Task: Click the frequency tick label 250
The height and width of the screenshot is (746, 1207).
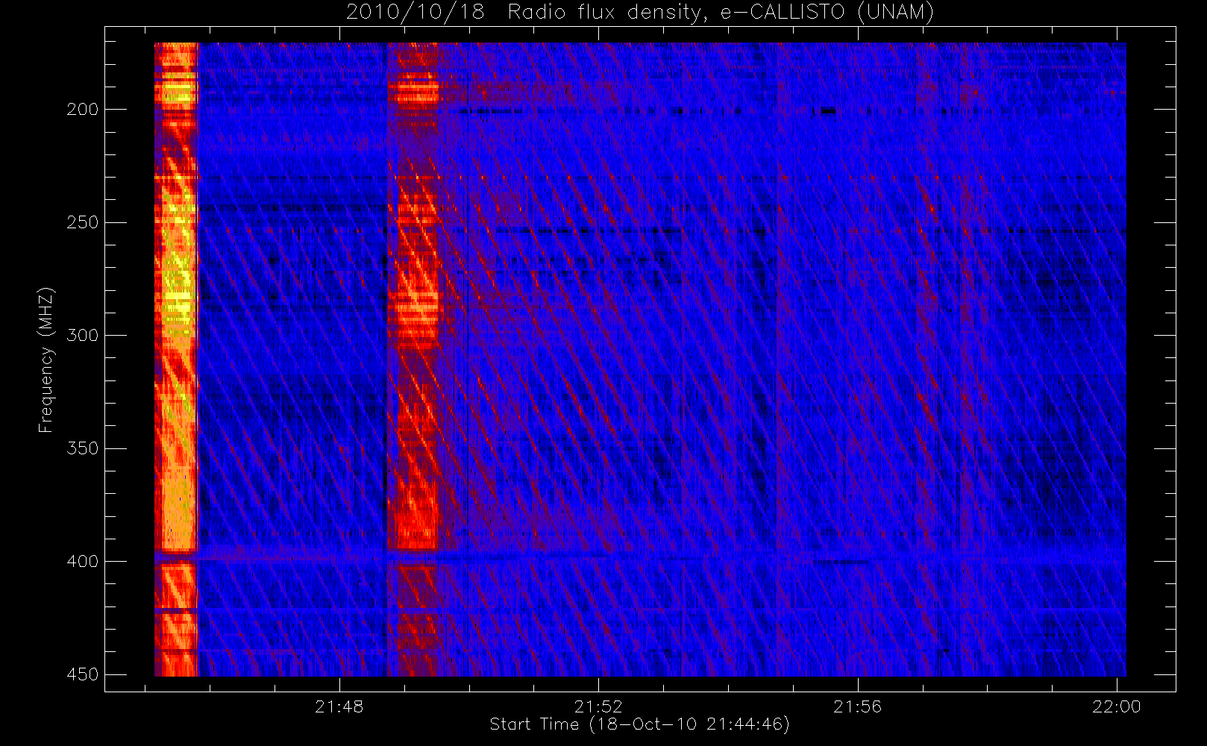Action: 82,222
